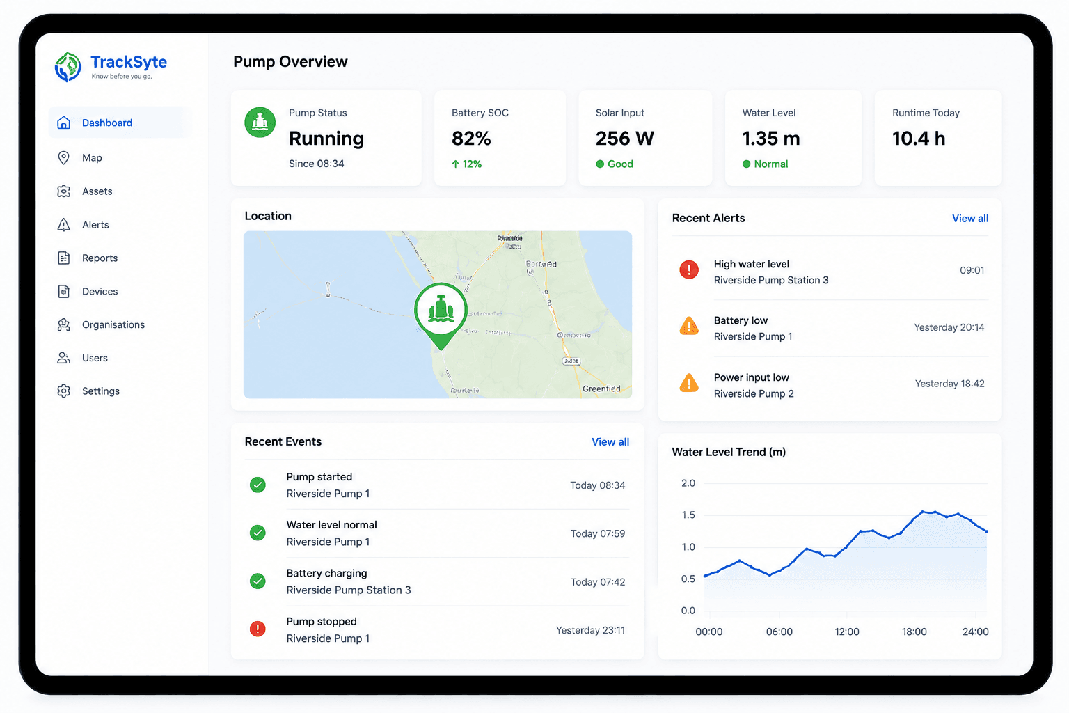Viewport: 1069px width, 713px height.
Task: Go to Alerts in the sidebar
Action: [120, 224]
